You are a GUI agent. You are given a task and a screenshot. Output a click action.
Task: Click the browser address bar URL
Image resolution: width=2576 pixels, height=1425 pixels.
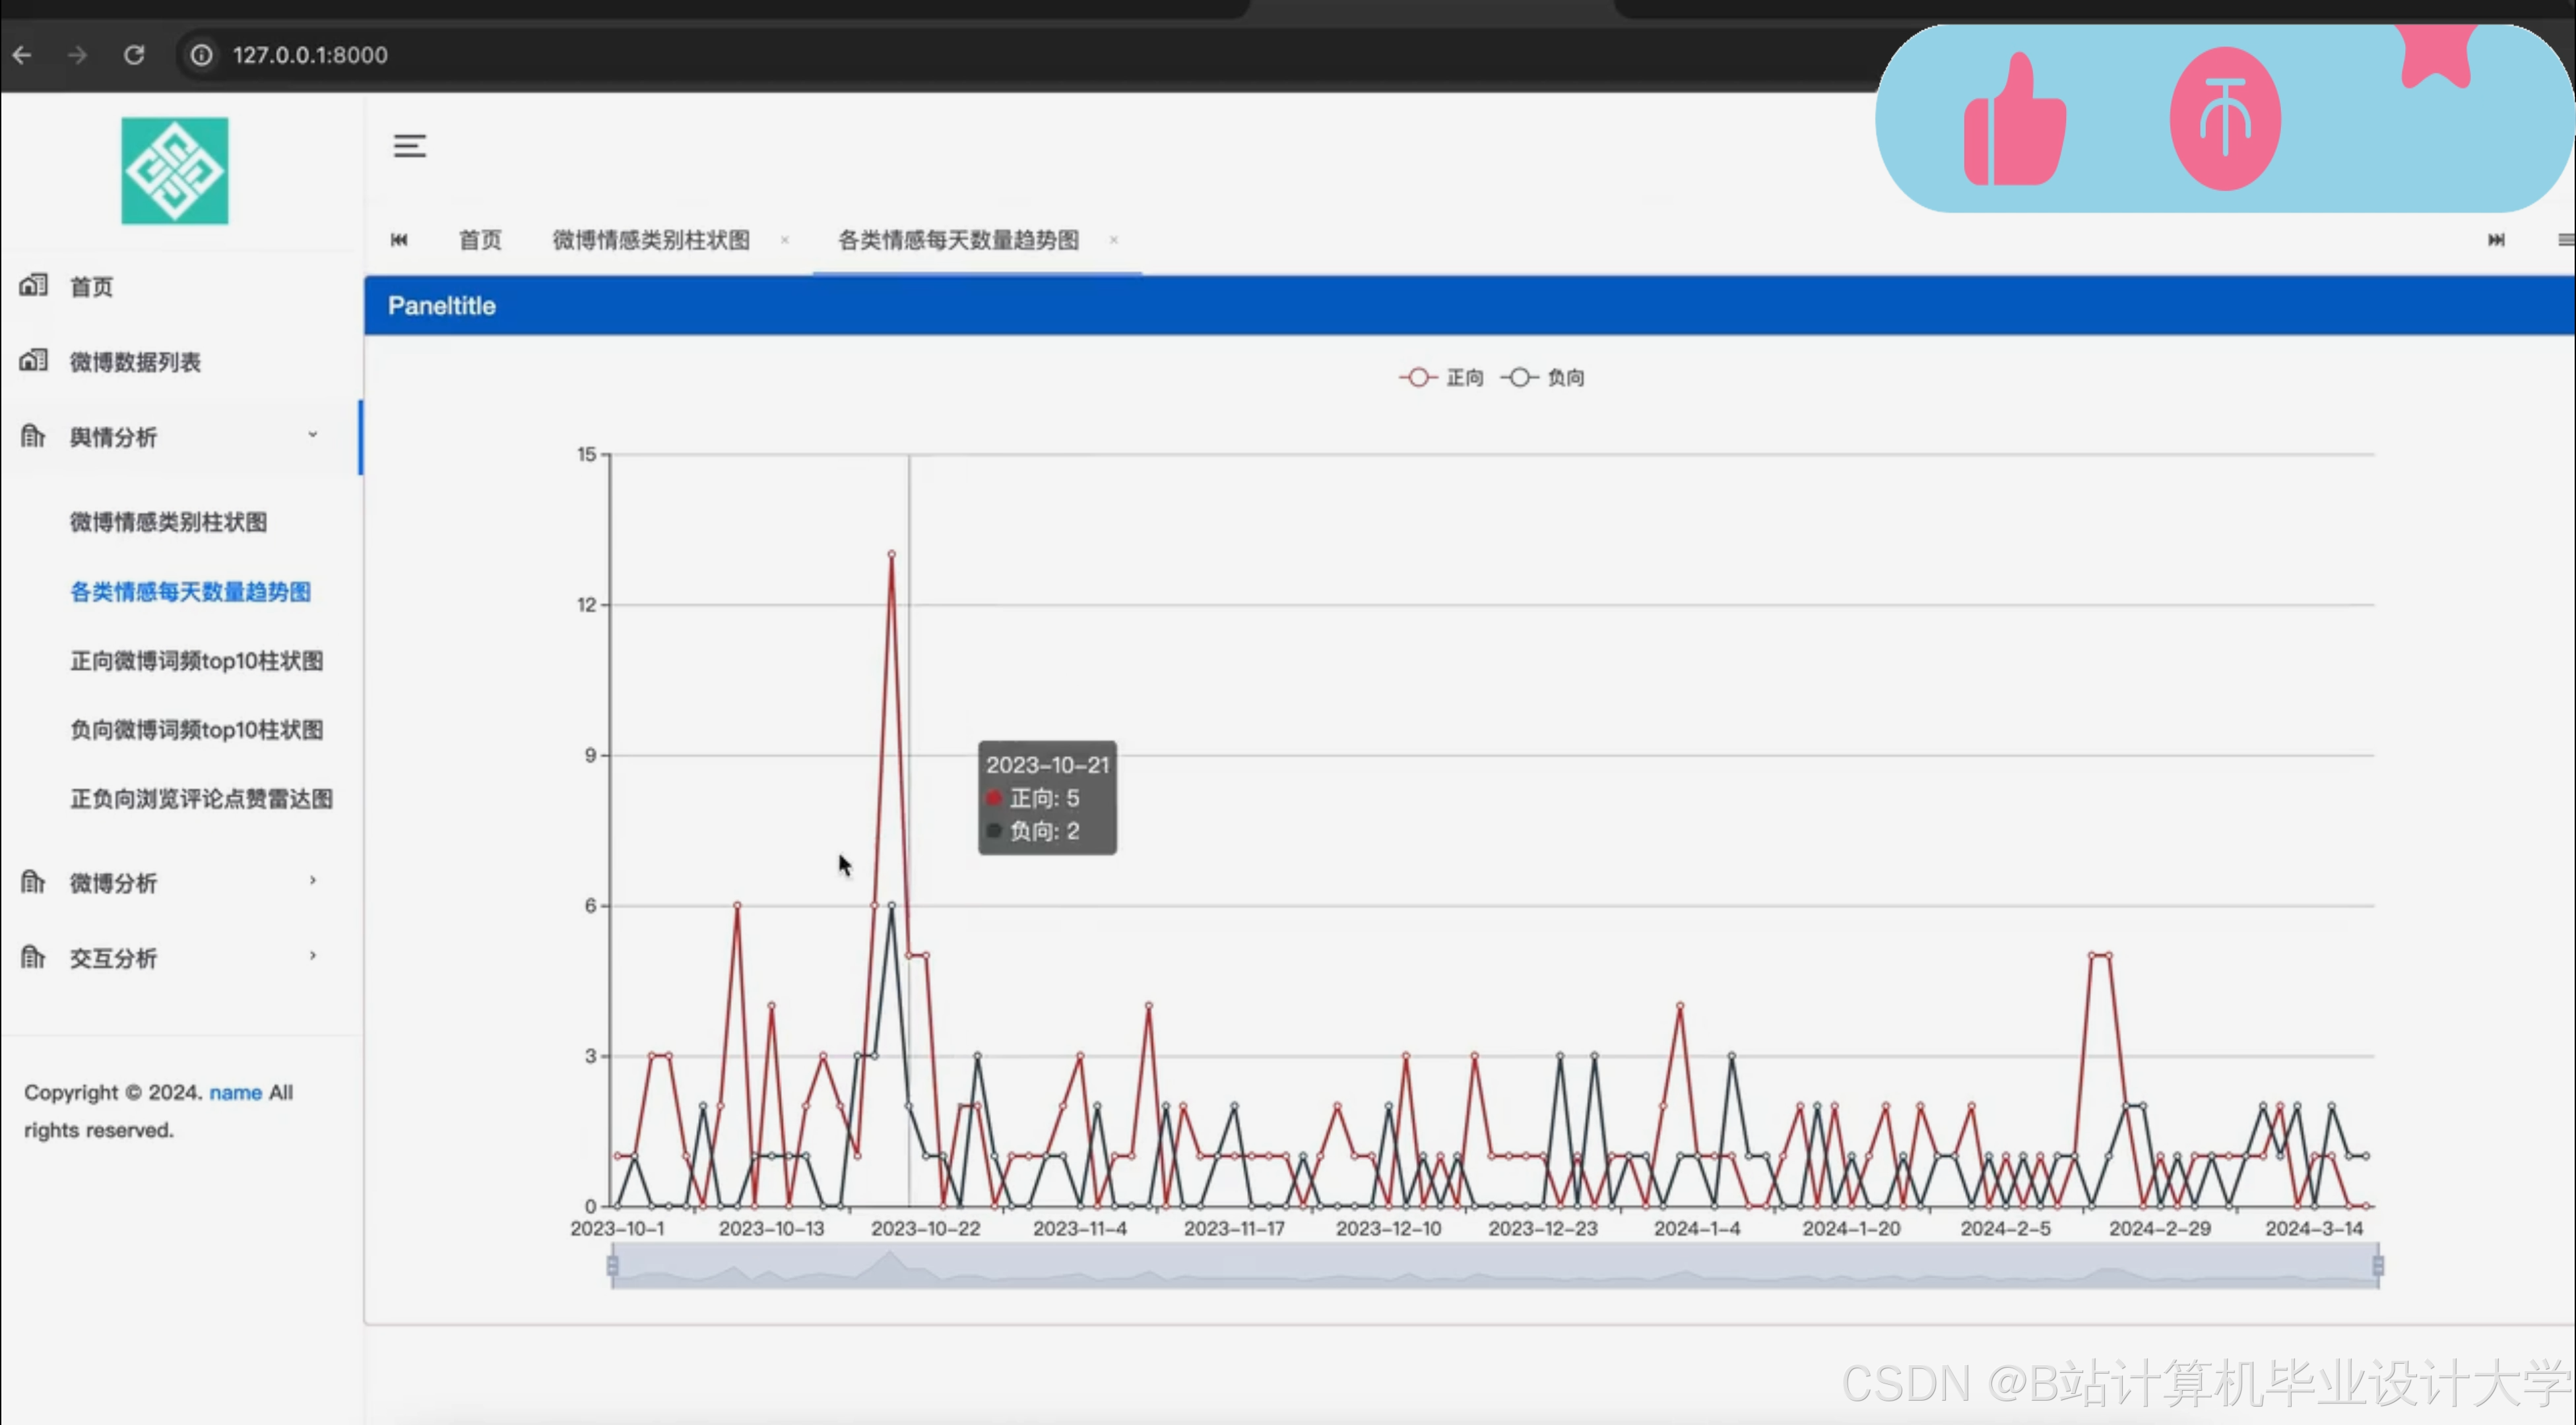pyautogui.click(x=310, y=55)
